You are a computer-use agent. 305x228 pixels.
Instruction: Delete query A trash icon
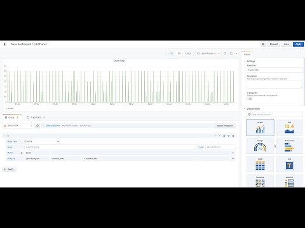[233, 136]
